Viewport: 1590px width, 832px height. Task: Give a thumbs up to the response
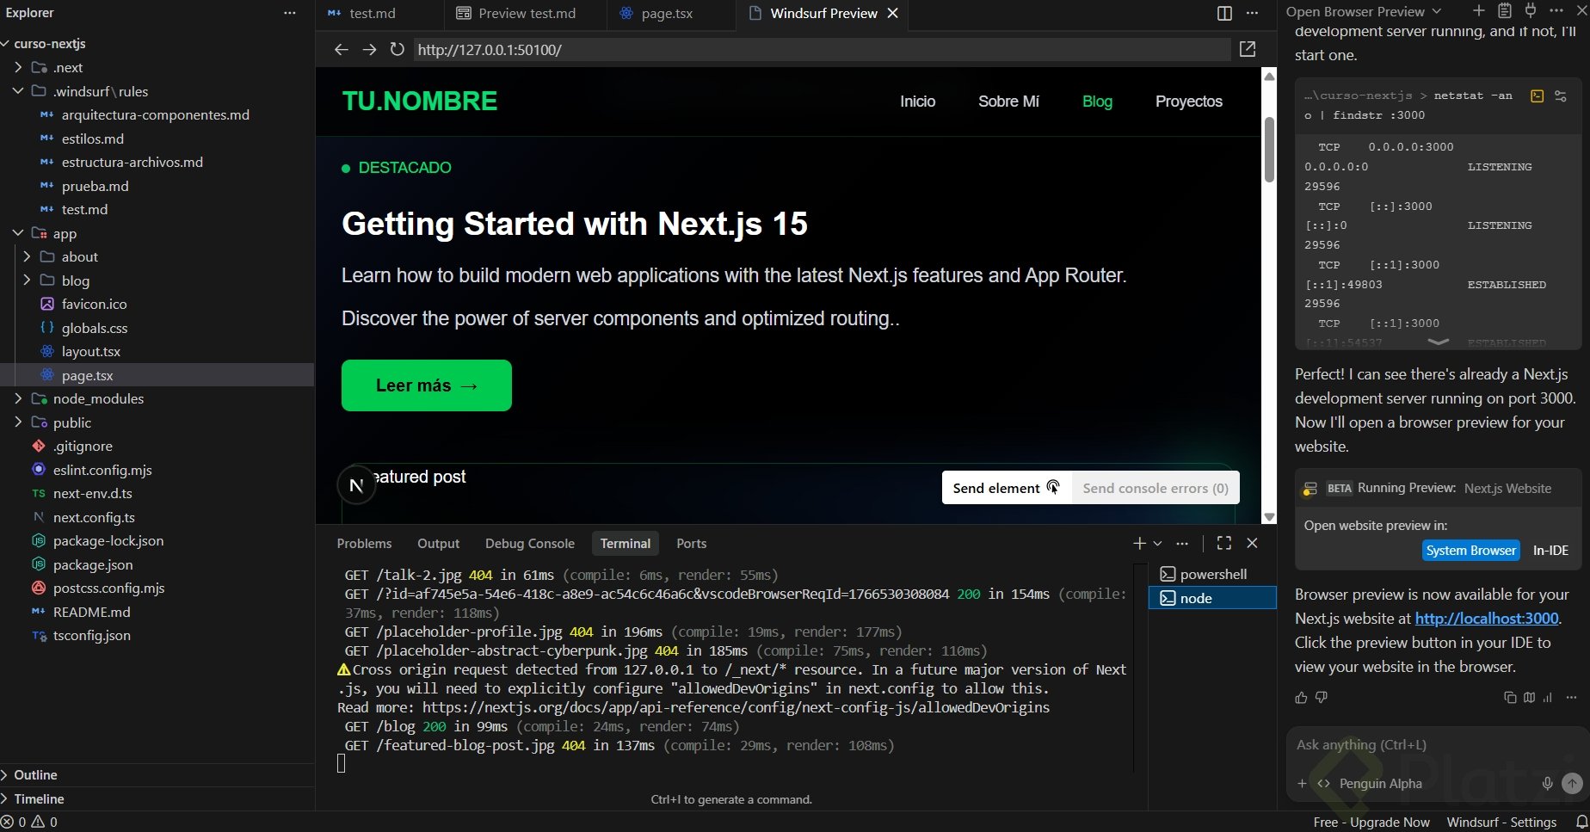point(1301,698)
